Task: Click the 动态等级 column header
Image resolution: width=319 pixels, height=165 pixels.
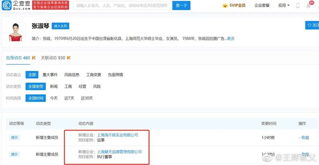Action: (17, 123)
